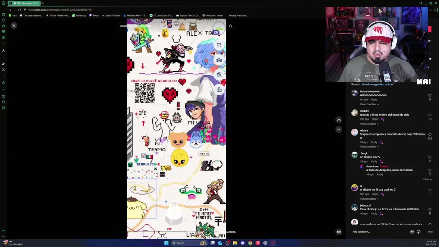Open the violet evergarden anime search link
439x247 pixels.
tap(377, 84)
